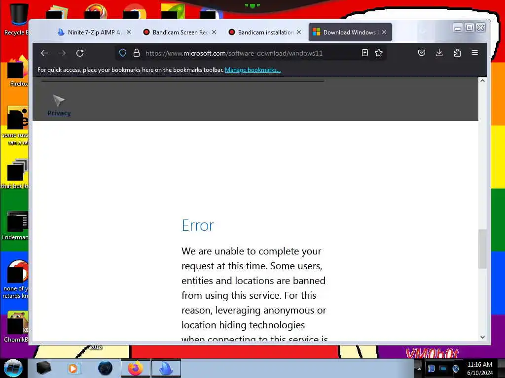Select the ChomikBox desktop icon
The width and height of the screenshot is (505, 378).
15,327
